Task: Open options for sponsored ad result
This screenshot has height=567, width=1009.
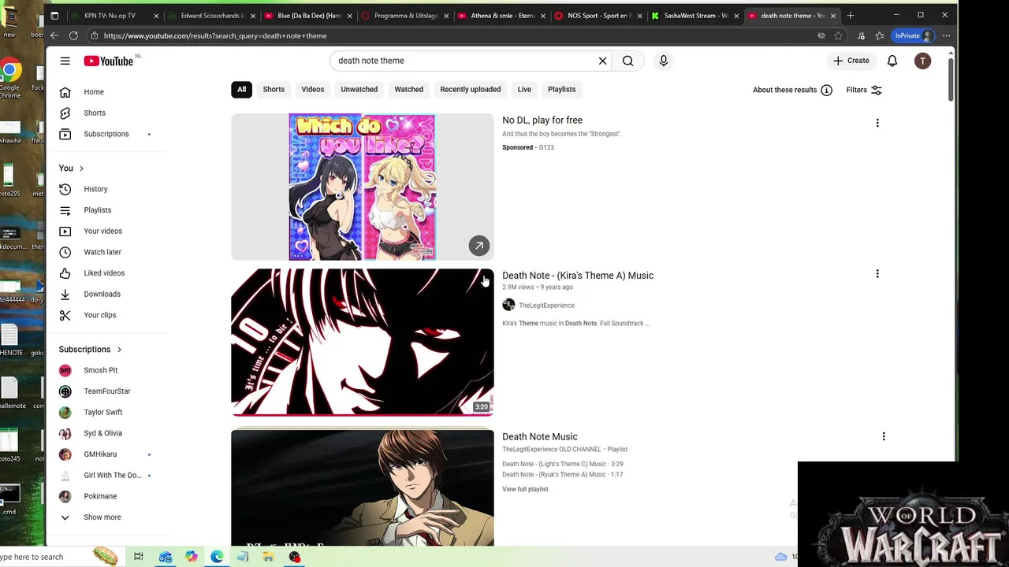Action: [x=877, y=123]
